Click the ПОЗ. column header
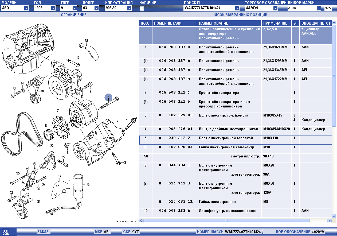This screenshot has width=337, height=236. coord(146,23)
